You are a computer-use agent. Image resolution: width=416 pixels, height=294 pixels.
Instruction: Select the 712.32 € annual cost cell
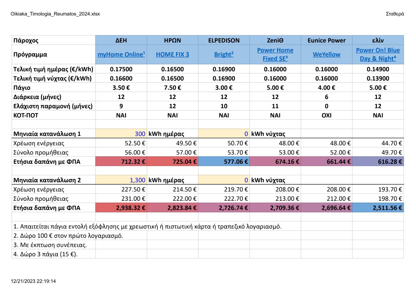(x=121, y=161)
